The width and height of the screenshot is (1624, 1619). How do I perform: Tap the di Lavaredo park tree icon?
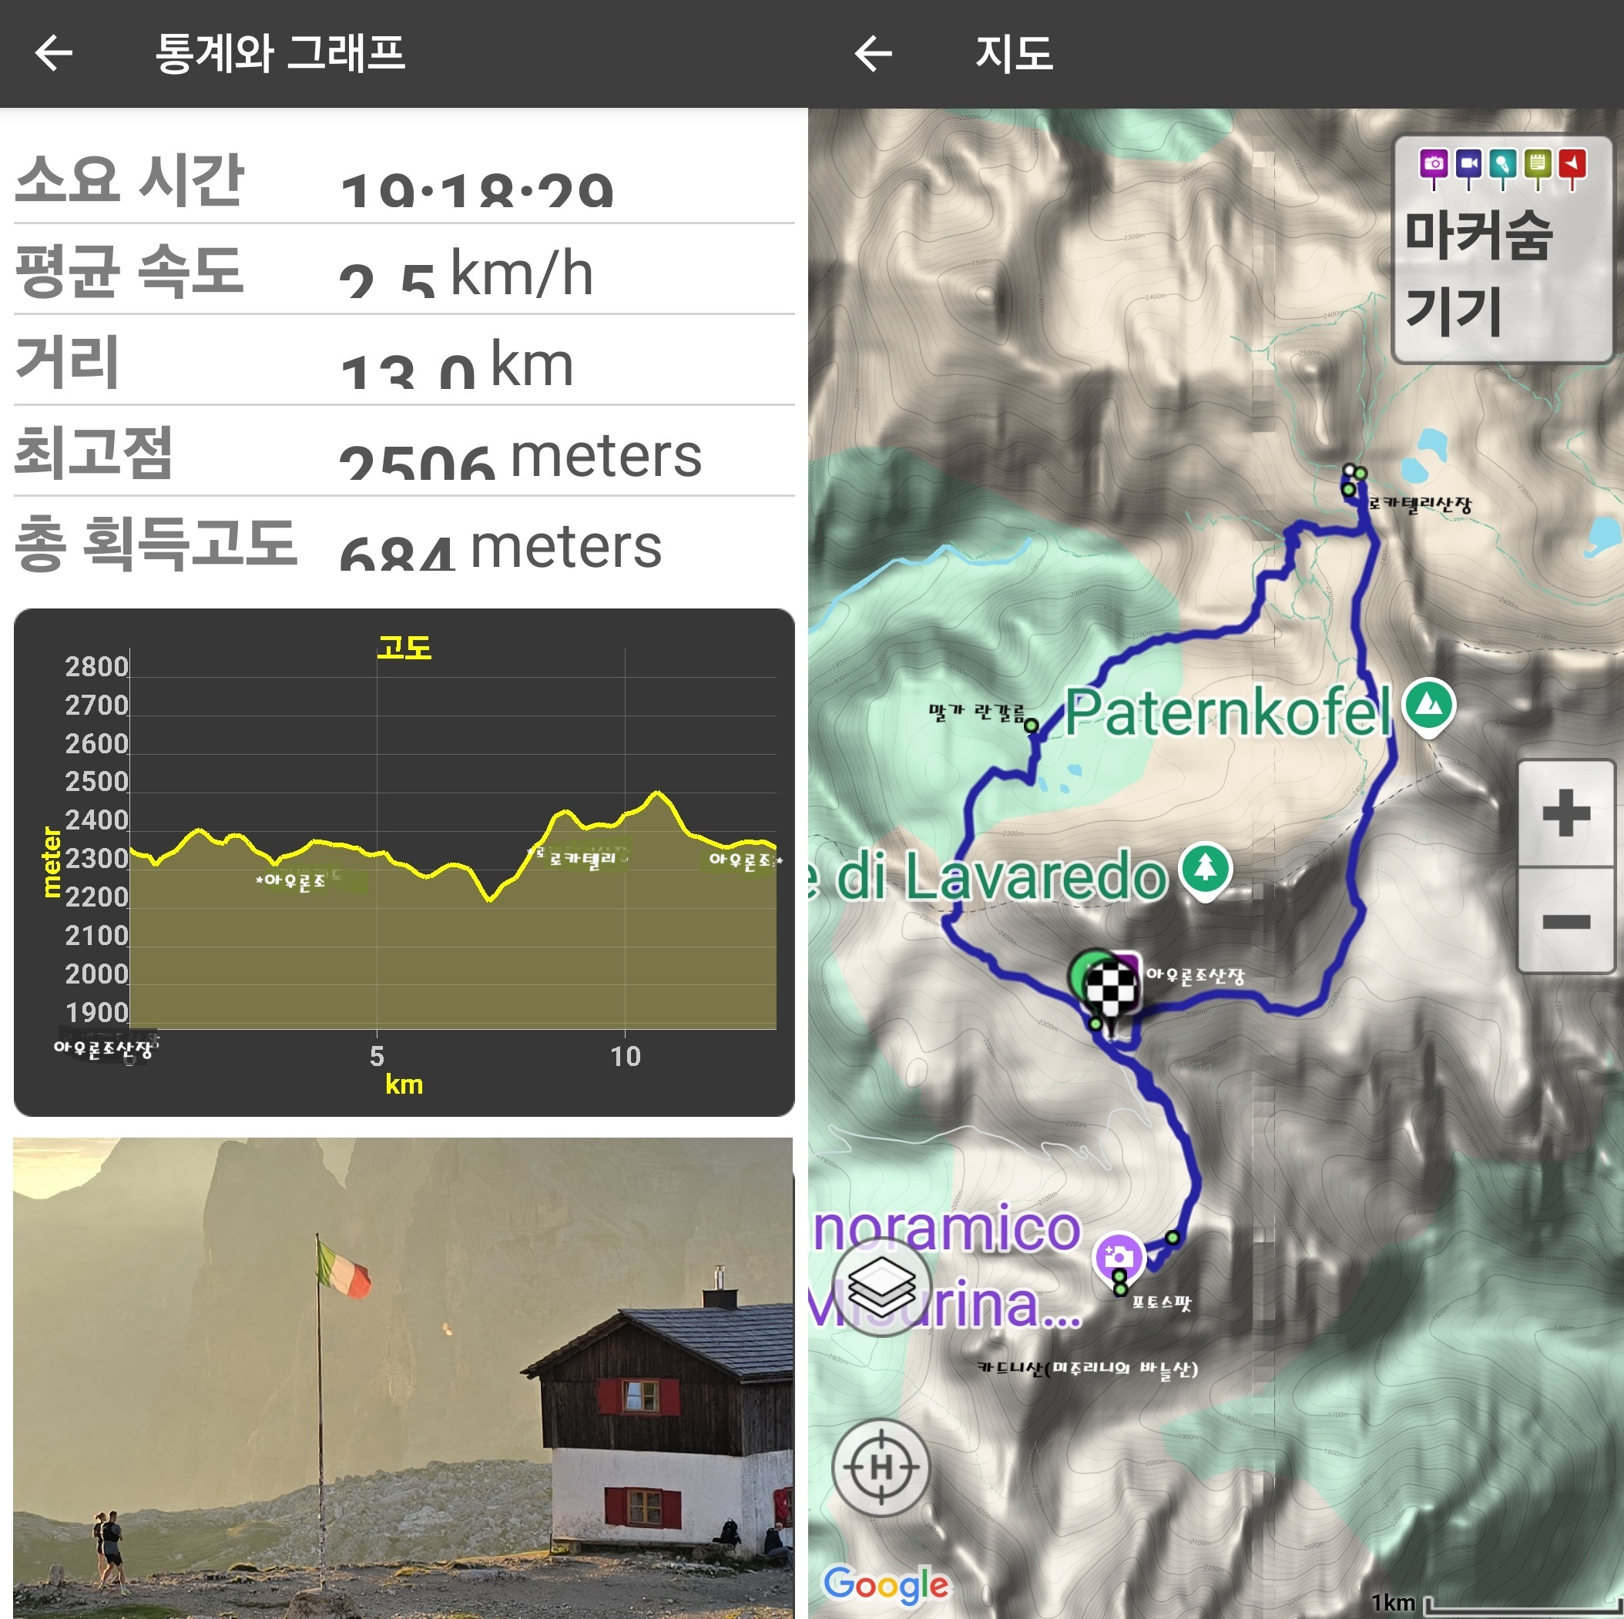point(1206,869)
